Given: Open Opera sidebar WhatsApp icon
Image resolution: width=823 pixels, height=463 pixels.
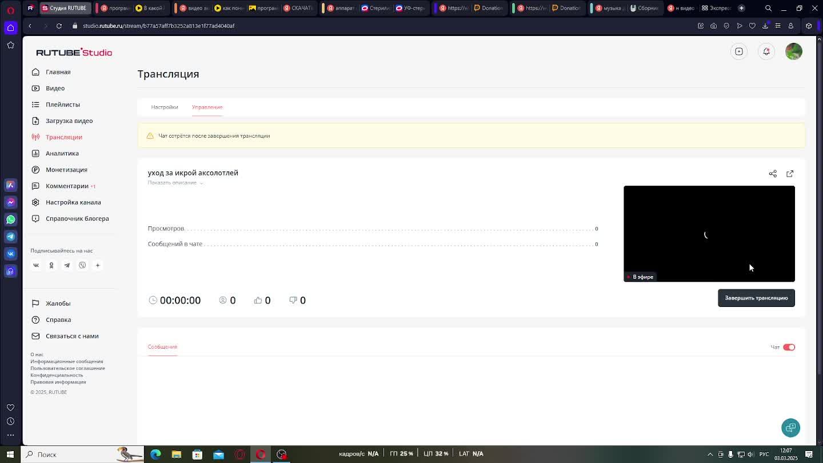Looking at the screenshot, I should 10,219.
